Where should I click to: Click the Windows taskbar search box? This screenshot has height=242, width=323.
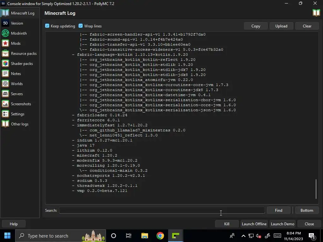click(x=61, y=236)
